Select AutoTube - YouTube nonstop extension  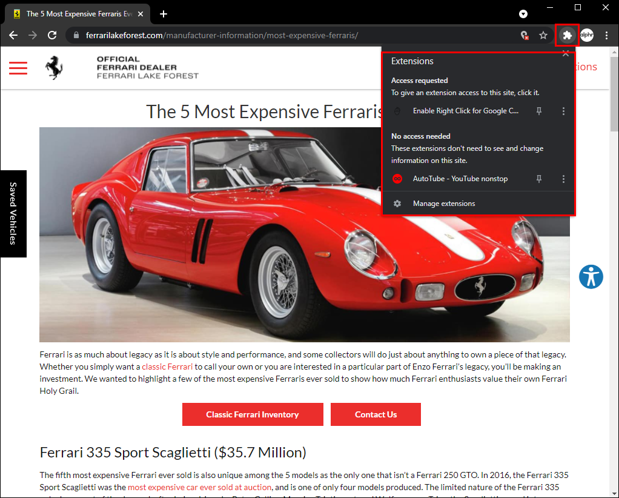(460, 179)
